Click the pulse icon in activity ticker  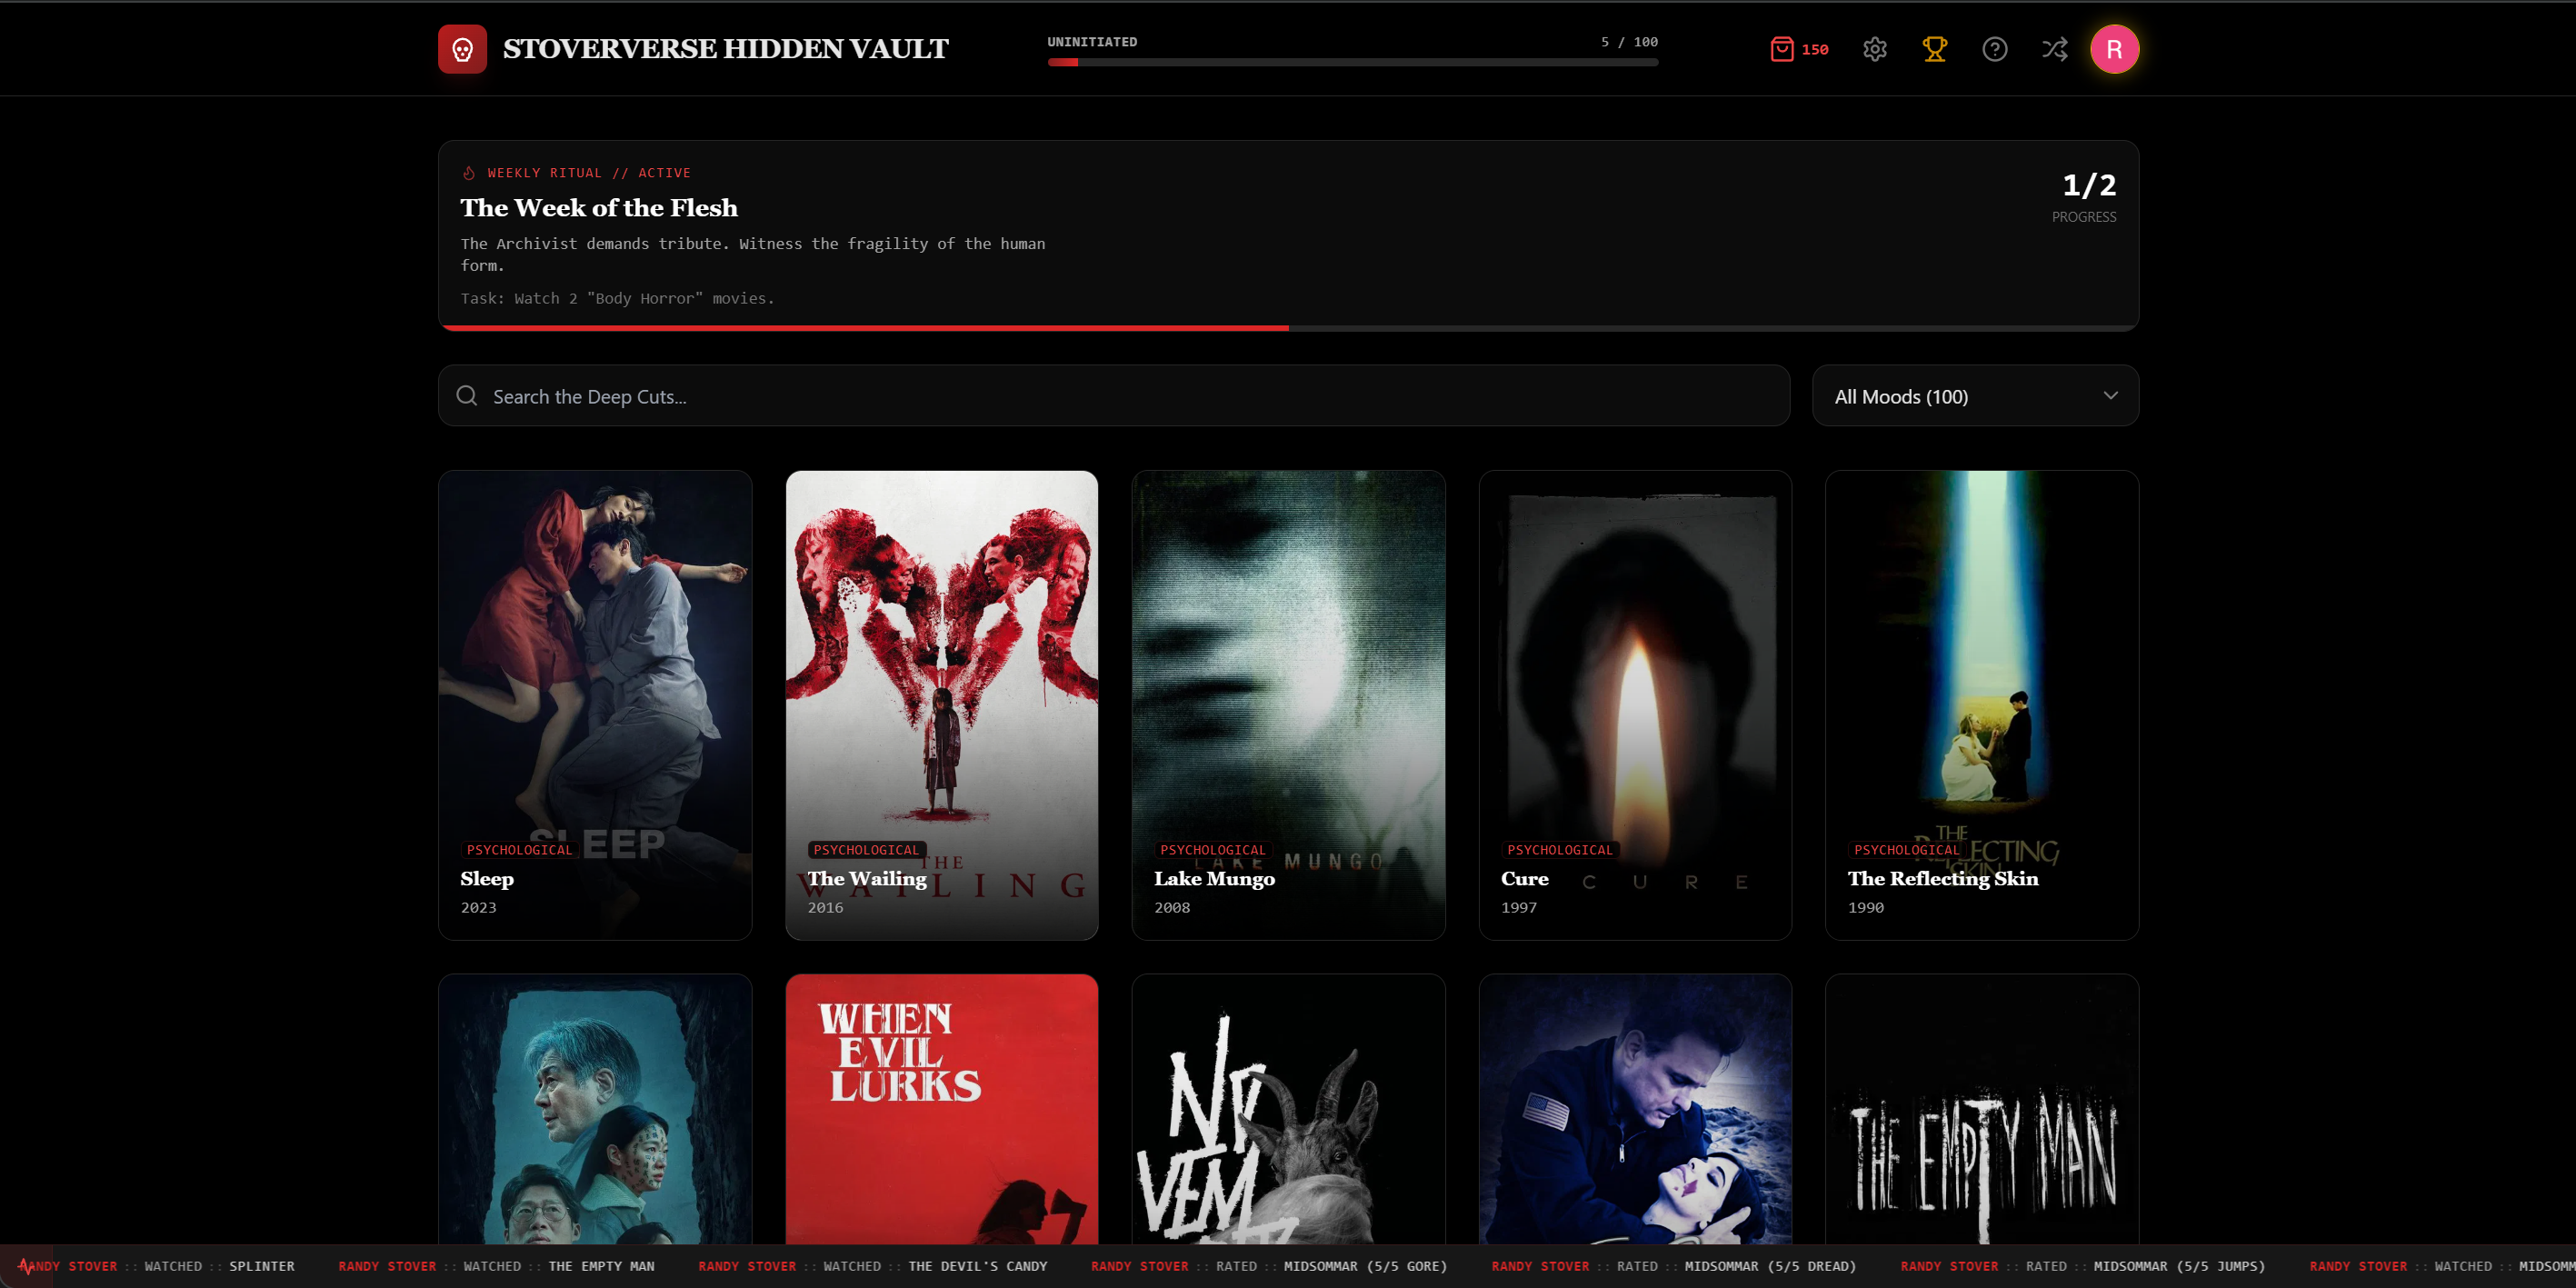(x=25, y=1266)
